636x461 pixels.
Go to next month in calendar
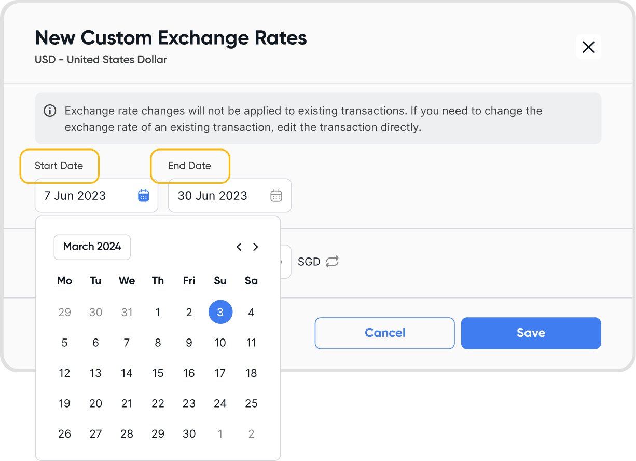pyautogui.click(x=255, y=247)
